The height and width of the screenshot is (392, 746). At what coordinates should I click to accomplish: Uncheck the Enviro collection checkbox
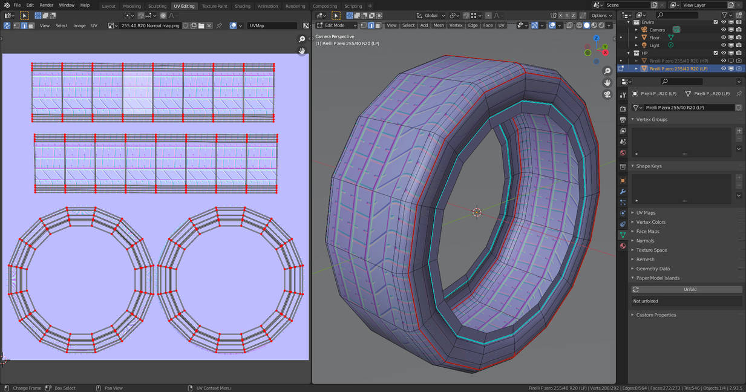[715, 22]
